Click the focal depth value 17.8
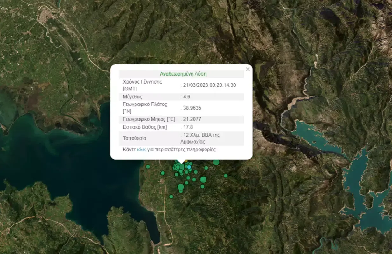This screenshot has width=392, height=254. 187,127
